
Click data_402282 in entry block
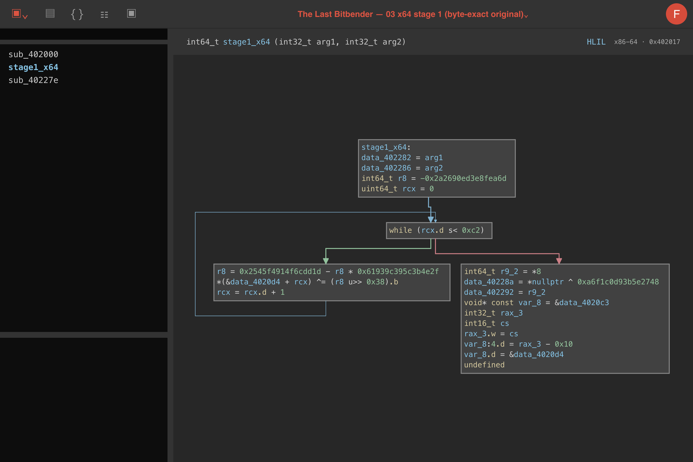[386, 158]
